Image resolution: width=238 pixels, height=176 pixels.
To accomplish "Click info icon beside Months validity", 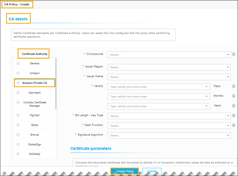I will pos(234,96).
